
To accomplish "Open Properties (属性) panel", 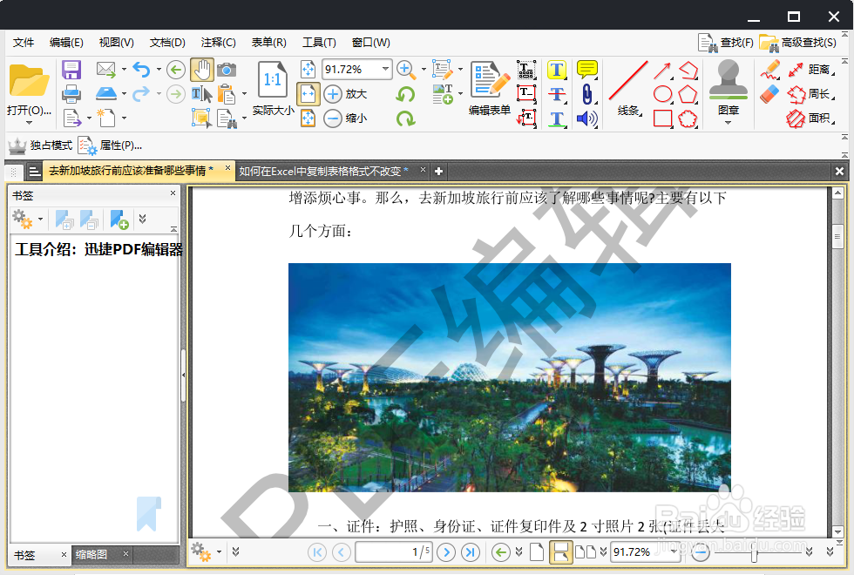I will pyautogui.click(x=110, y=145).
